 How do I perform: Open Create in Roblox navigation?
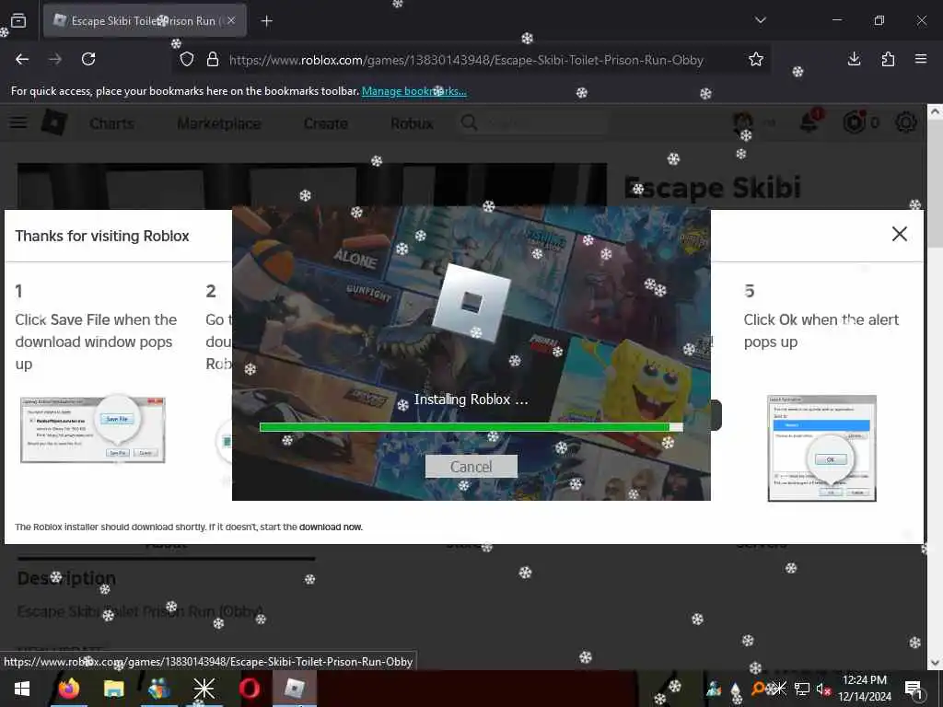325,123
